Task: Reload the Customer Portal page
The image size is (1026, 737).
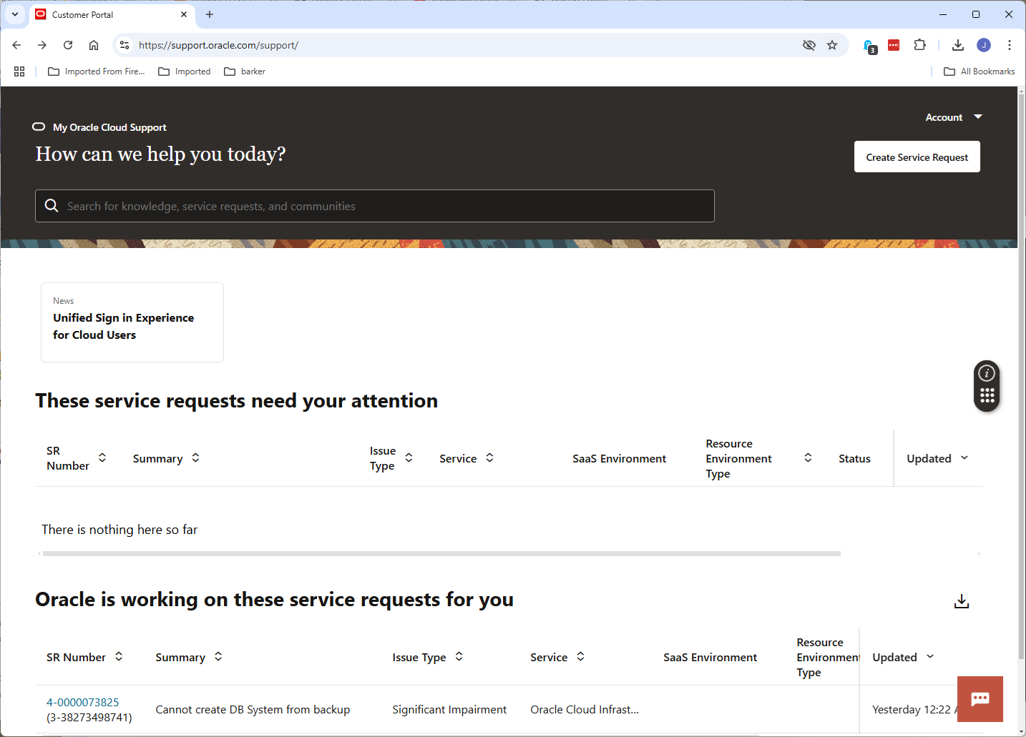Action: (68, 45)
